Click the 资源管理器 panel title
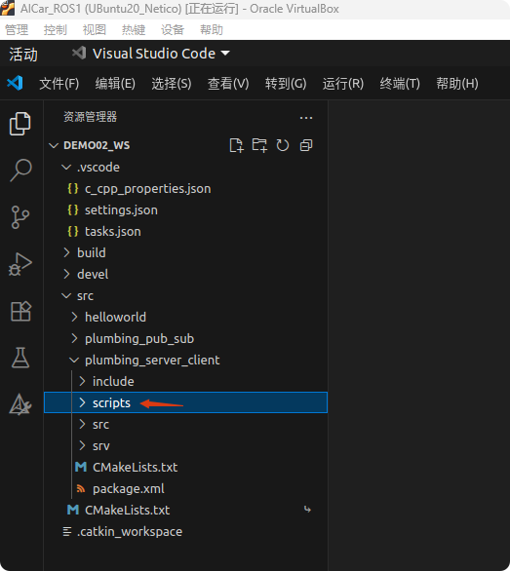Screen dimensions: 510x571 click(90, 117)
